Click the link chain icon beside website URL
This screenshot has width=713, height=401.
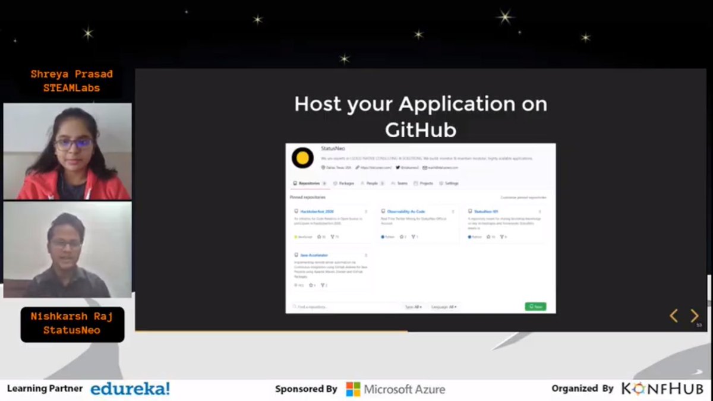358,168
